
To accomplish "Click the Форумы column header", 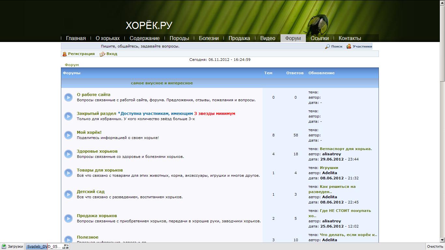I will coord(72,73).
